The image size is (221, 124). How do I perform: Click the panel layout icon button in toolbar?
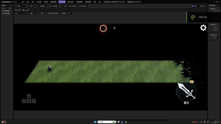tap(41, 6)
